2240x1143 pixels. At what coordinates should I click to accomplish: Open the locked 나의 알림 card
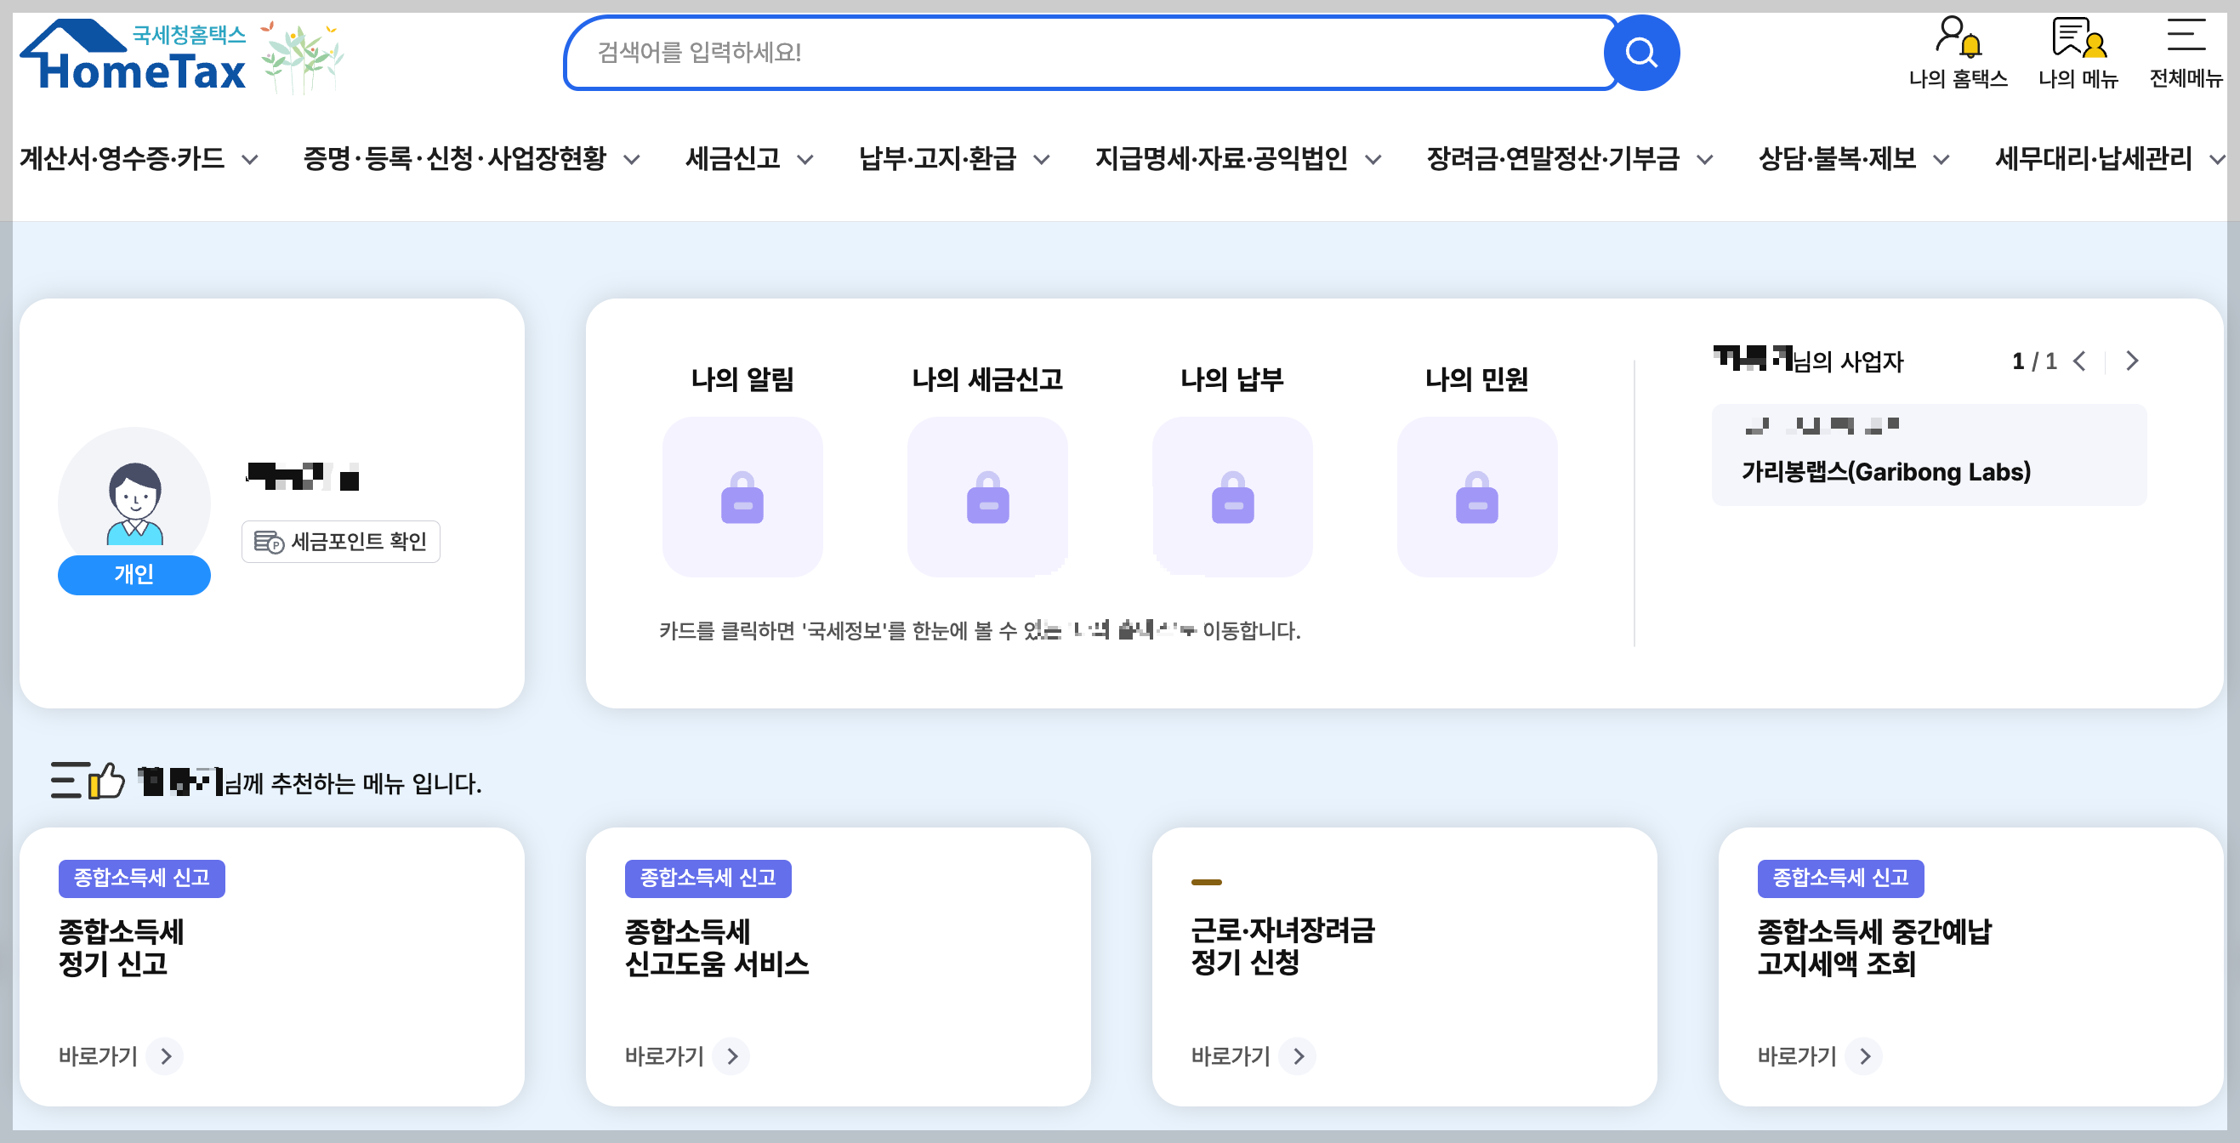(742, 497)
